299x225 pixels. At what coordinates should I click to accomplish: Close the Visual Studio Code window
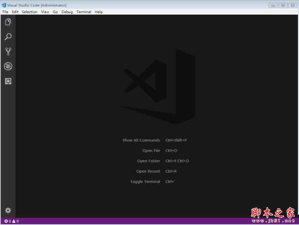[293, 5]
